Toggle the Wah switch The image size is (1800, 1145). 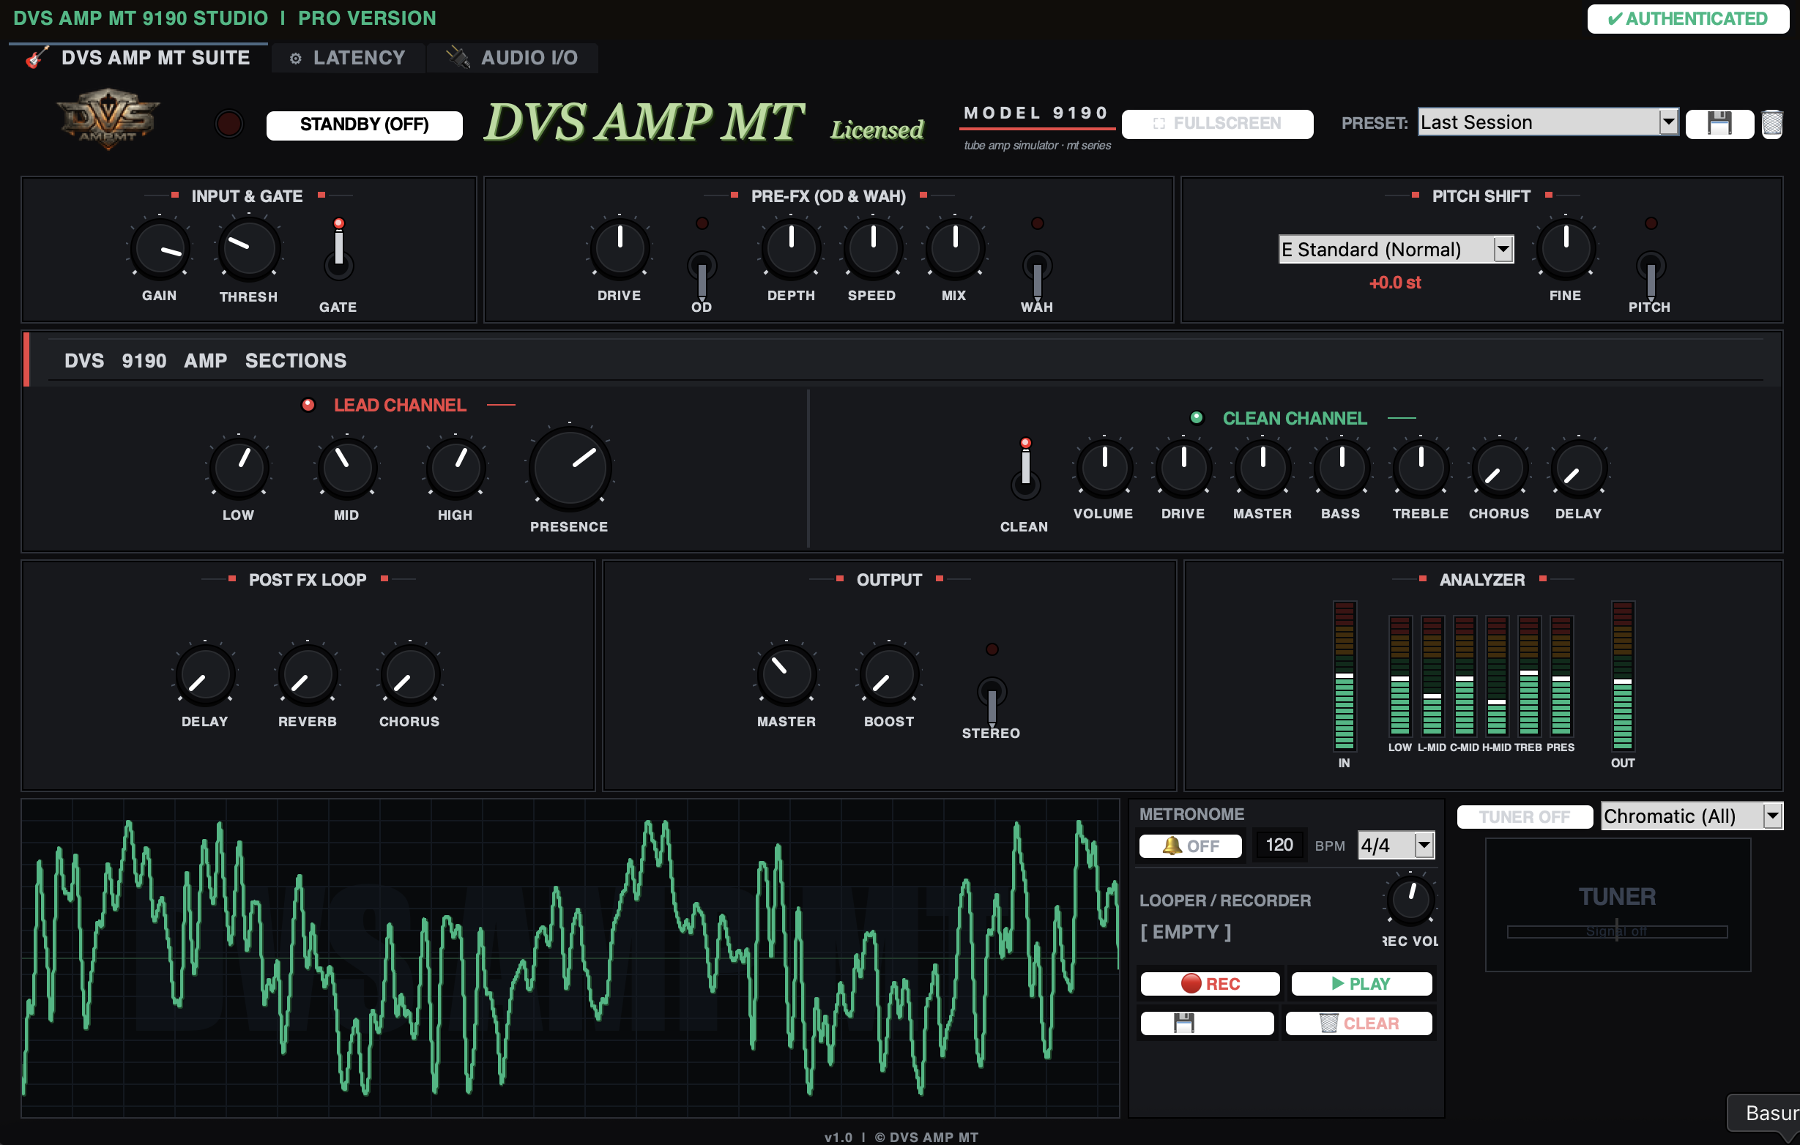pyautogui.click(x=1037, y=275)
